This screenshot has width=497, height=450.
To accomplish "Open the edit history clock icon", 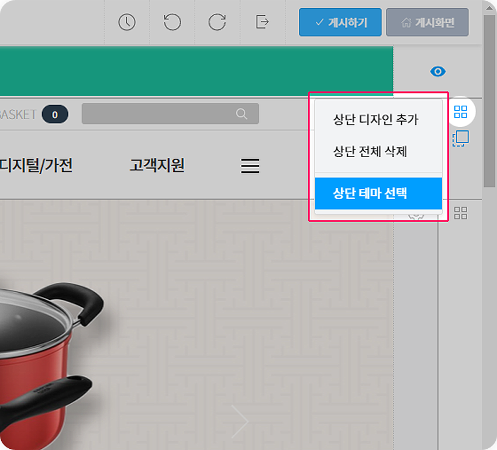I will 127,22.
